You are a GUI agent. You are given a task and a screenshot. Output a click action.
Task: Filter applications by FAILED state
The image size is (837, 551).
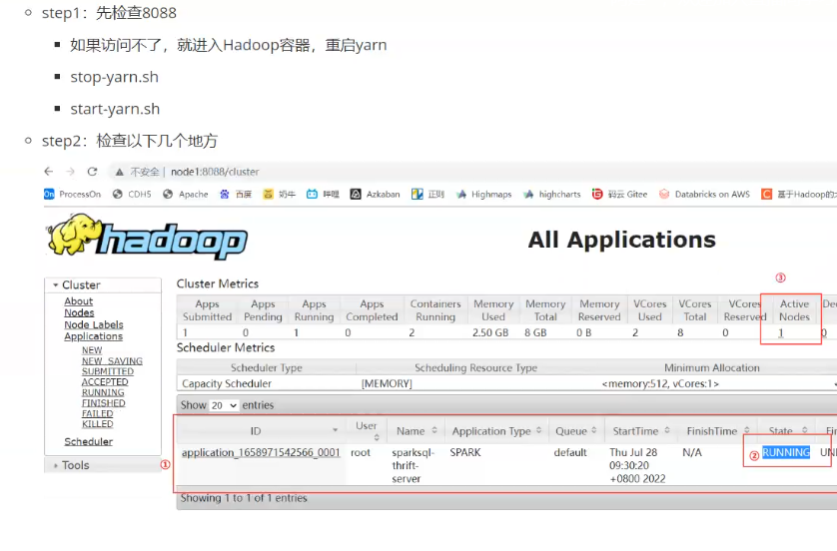(x=97, y=413)
